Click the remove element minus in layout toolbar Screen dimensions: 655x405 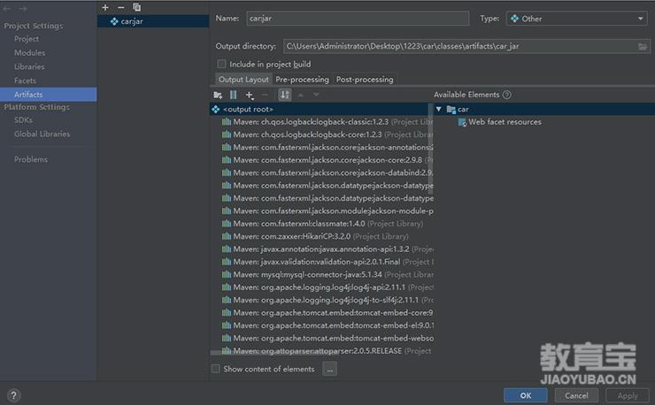[265, 96]
